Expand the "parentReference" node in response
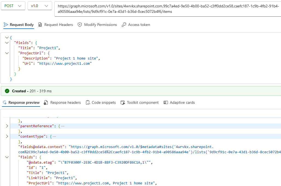This screenshot has height=186, width=281. [7, 126]
